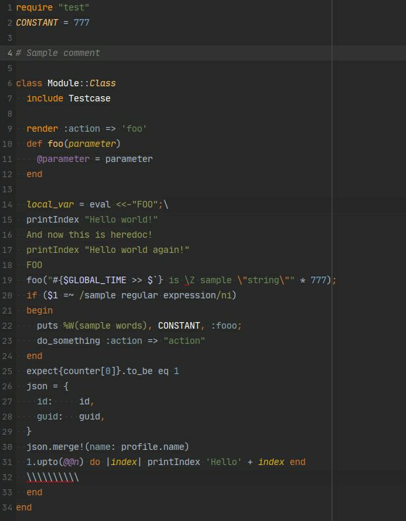Viewport: 406px width, 521px height.
Task: Click the Module::Class name on line 6
Action: (82, 83)
